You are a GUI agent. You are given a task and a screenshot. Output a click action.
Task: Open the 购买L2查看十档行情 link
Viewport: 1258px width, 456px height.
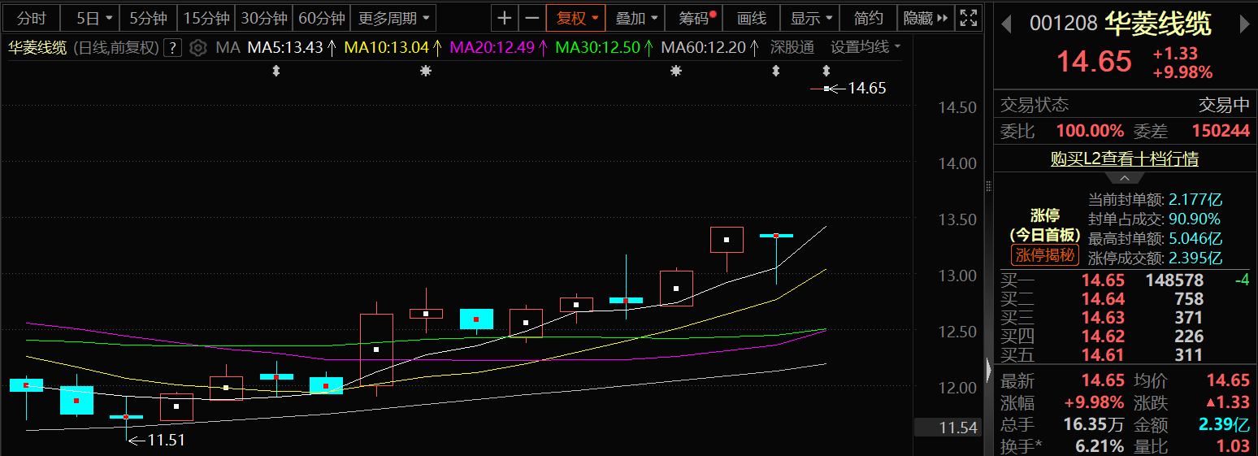(x=1124, y=159)
